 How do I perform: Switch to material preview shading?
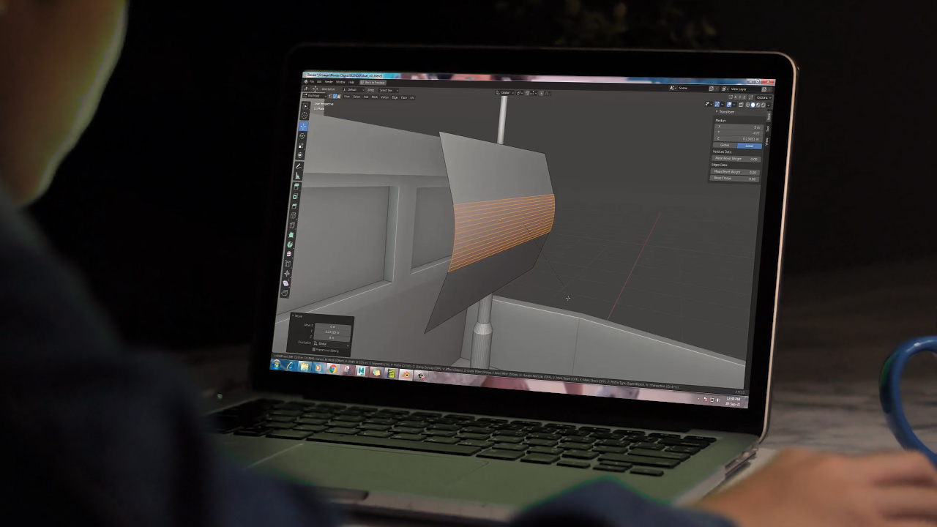[758, 105]
